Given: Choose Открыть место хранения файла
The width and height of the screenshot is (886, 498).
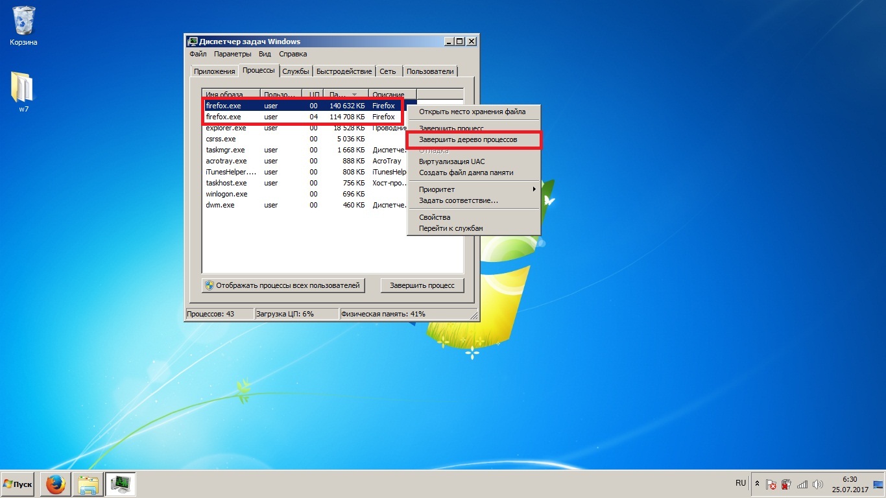Looking at the screenshot, I should click(x=472, y=112).
